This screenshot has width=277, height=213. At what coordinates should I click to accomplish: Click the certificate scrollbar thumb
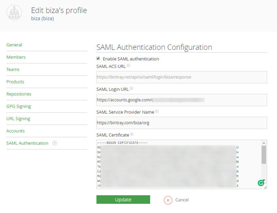pos(264,155)
